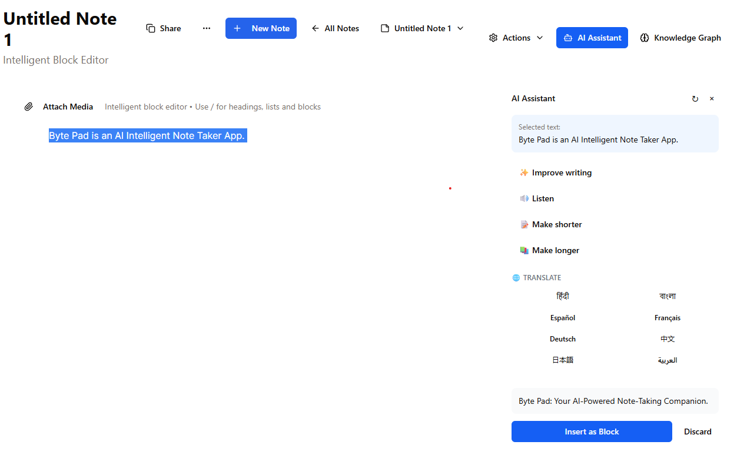Choose Make shorter option
Screen dimensions: 747x458
click(x=615, y=224)
